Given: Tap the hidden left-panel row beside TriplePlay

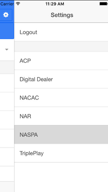Looking at the screenshot, I should 7,157.
